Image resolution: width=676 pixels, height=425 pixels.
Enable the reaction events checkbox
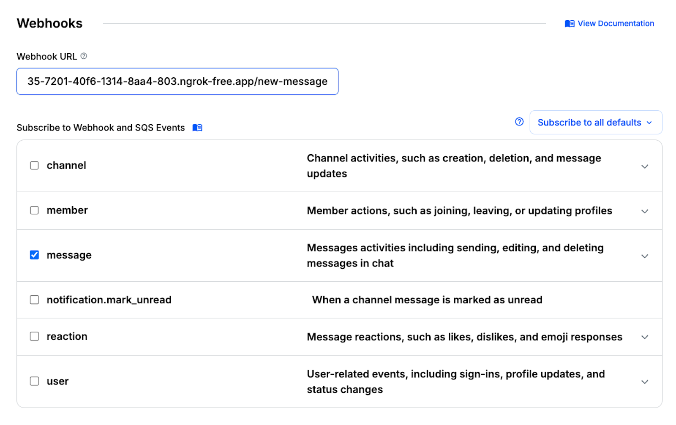click(34, 336)
